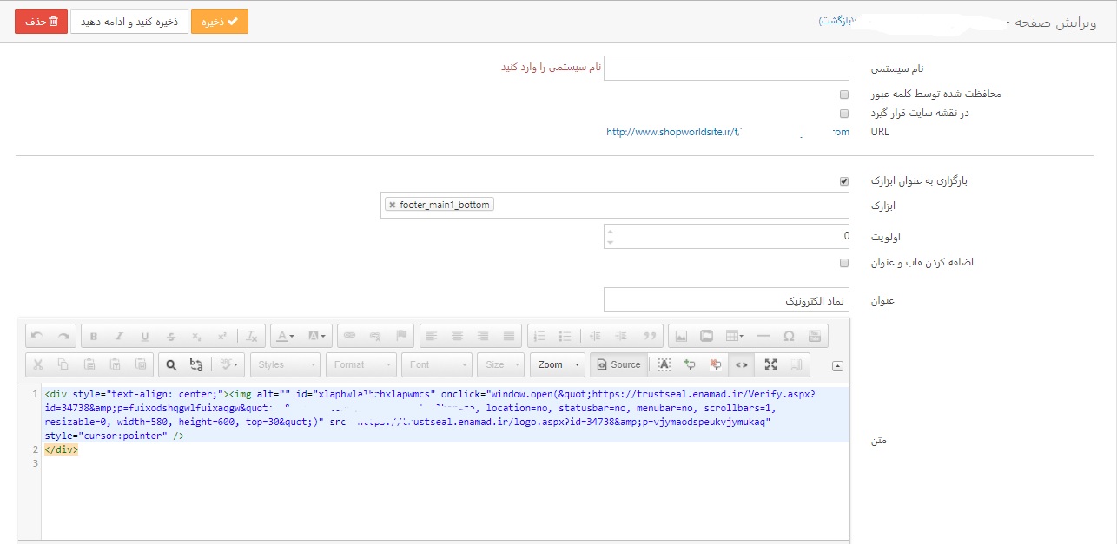Collapse the editor toolbar with arrow toggle
The image size is (1117, 544).
click(x=837, y=366)
